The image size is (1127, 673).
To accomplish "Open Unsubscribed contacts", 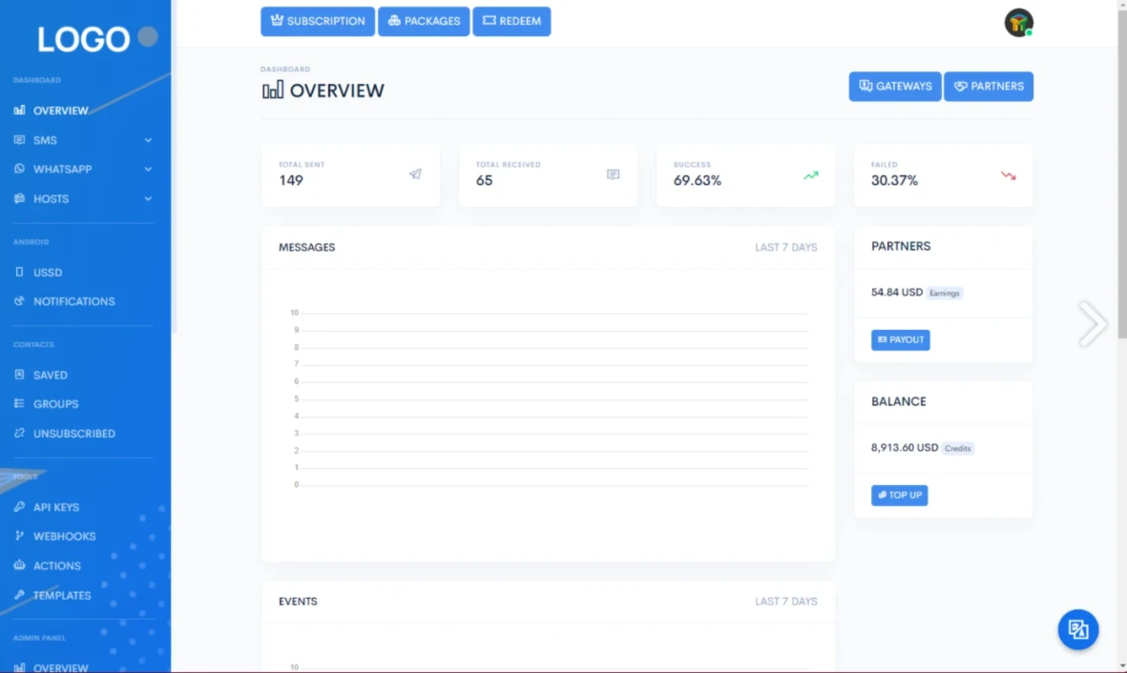I will (x=74, y=434).
